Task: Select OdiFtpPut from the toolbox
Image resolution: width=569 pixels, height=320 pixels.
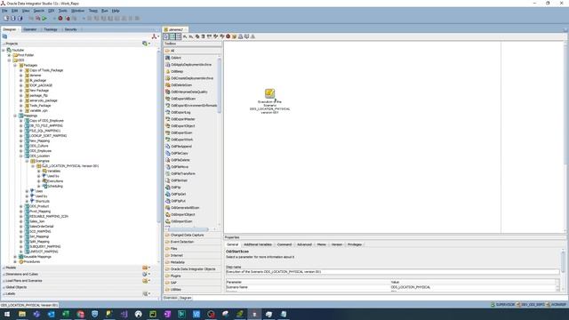Action: coord(178,201)
